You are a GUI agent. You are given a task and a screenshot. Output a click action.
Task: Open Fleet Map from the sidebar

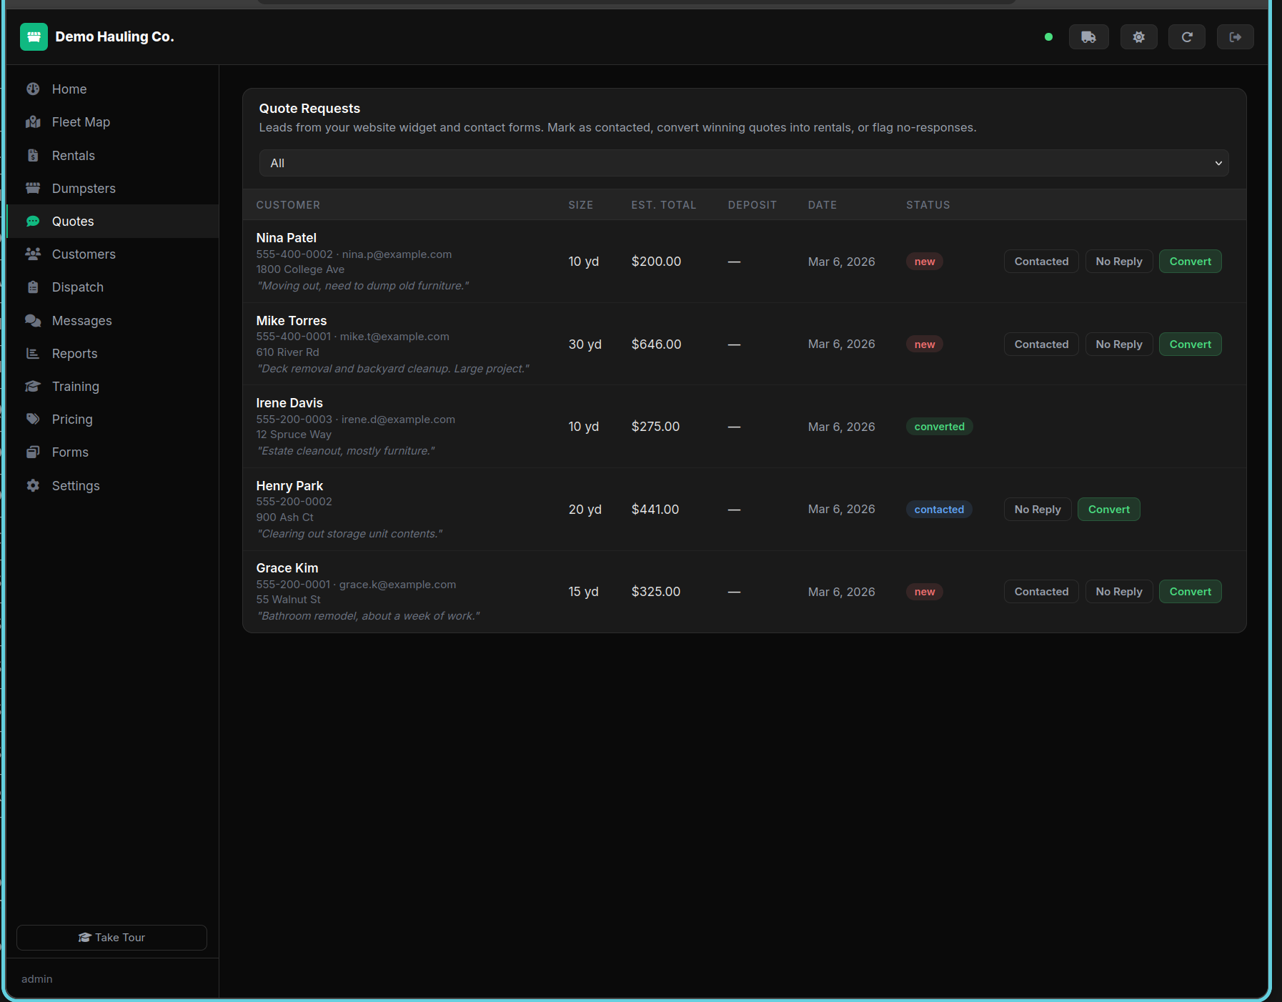[x=81, y=122]
